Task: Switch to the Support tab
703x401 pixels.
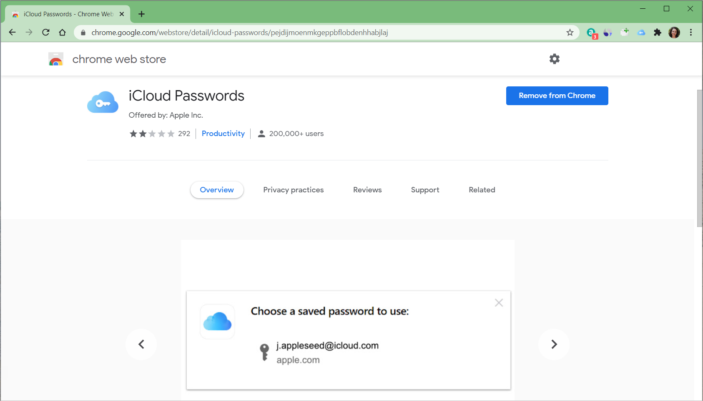Action: click(425, 190)
